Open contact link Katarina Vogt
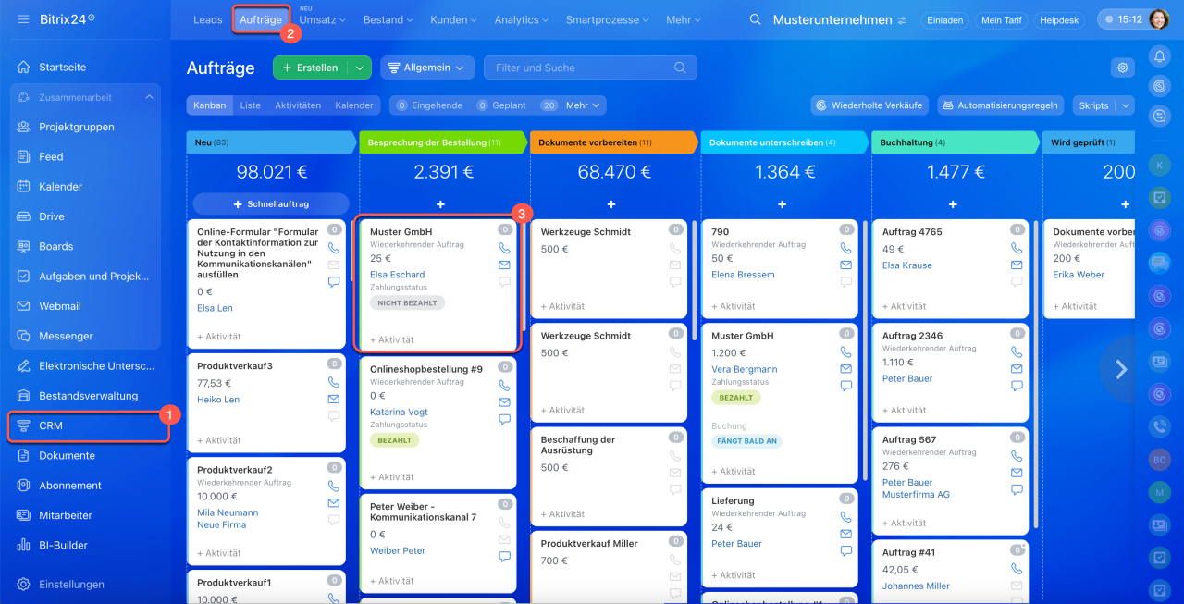This screenshot has height=604, width=1184. coord(399,412)
